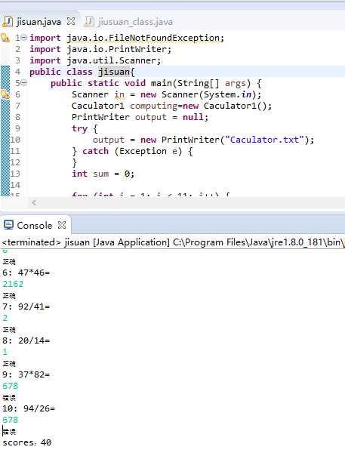Click 'int sum = 0;' on line 13

pos(103,174)
